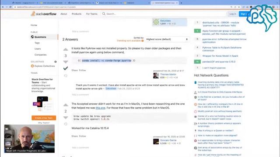The image size is (280, 157).
Task: Click the brew update code block
Action: (129, 118)
